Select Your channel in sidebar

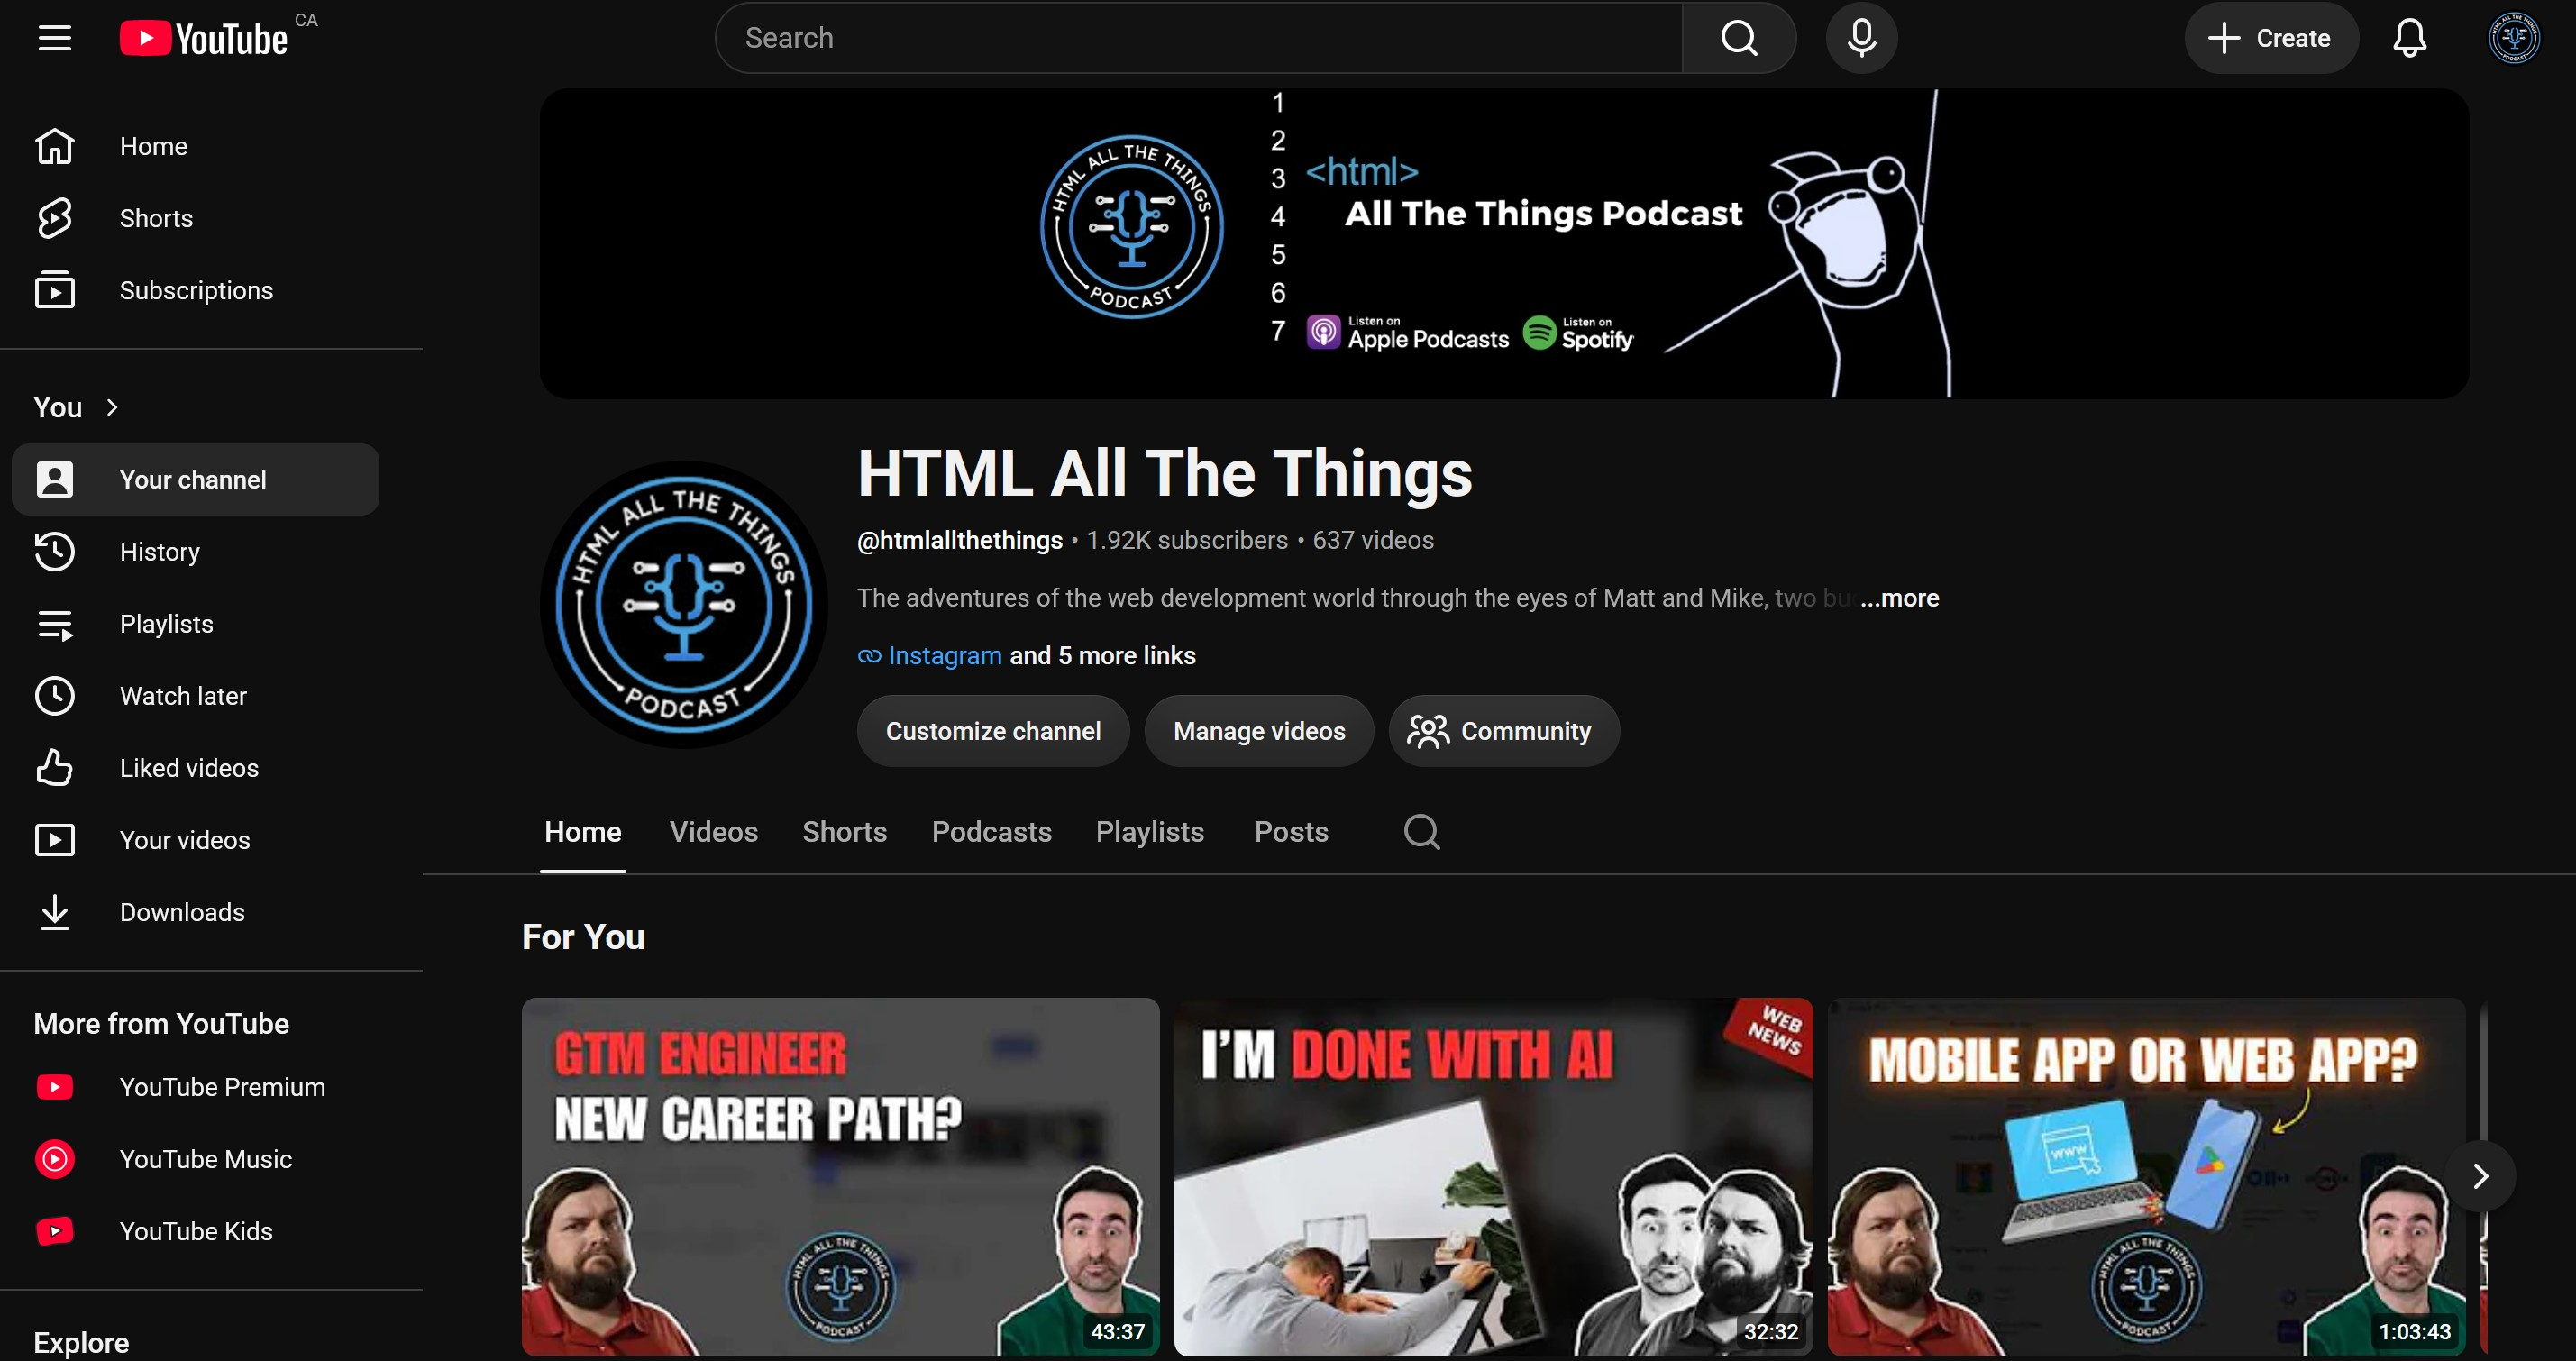pyautogui.click(x=195, y=480)
